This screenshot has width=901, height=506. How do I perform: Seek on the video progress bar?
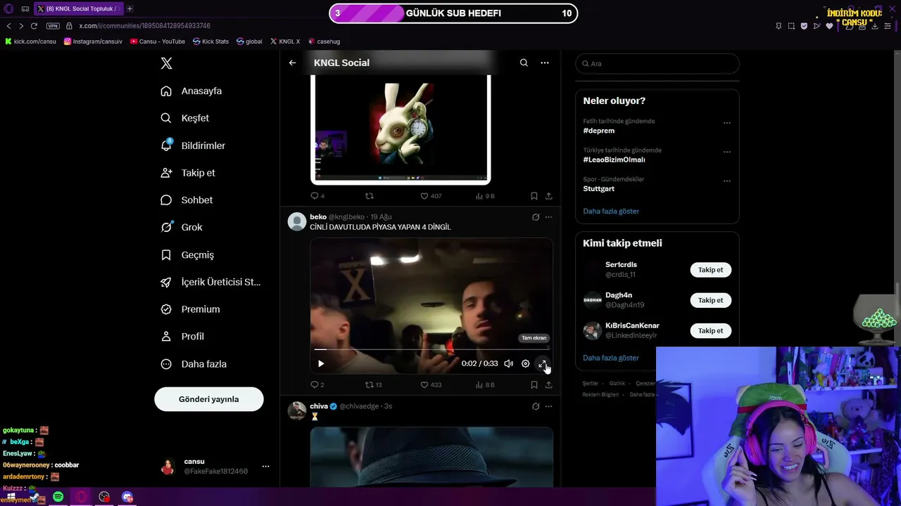click(431, 349)
